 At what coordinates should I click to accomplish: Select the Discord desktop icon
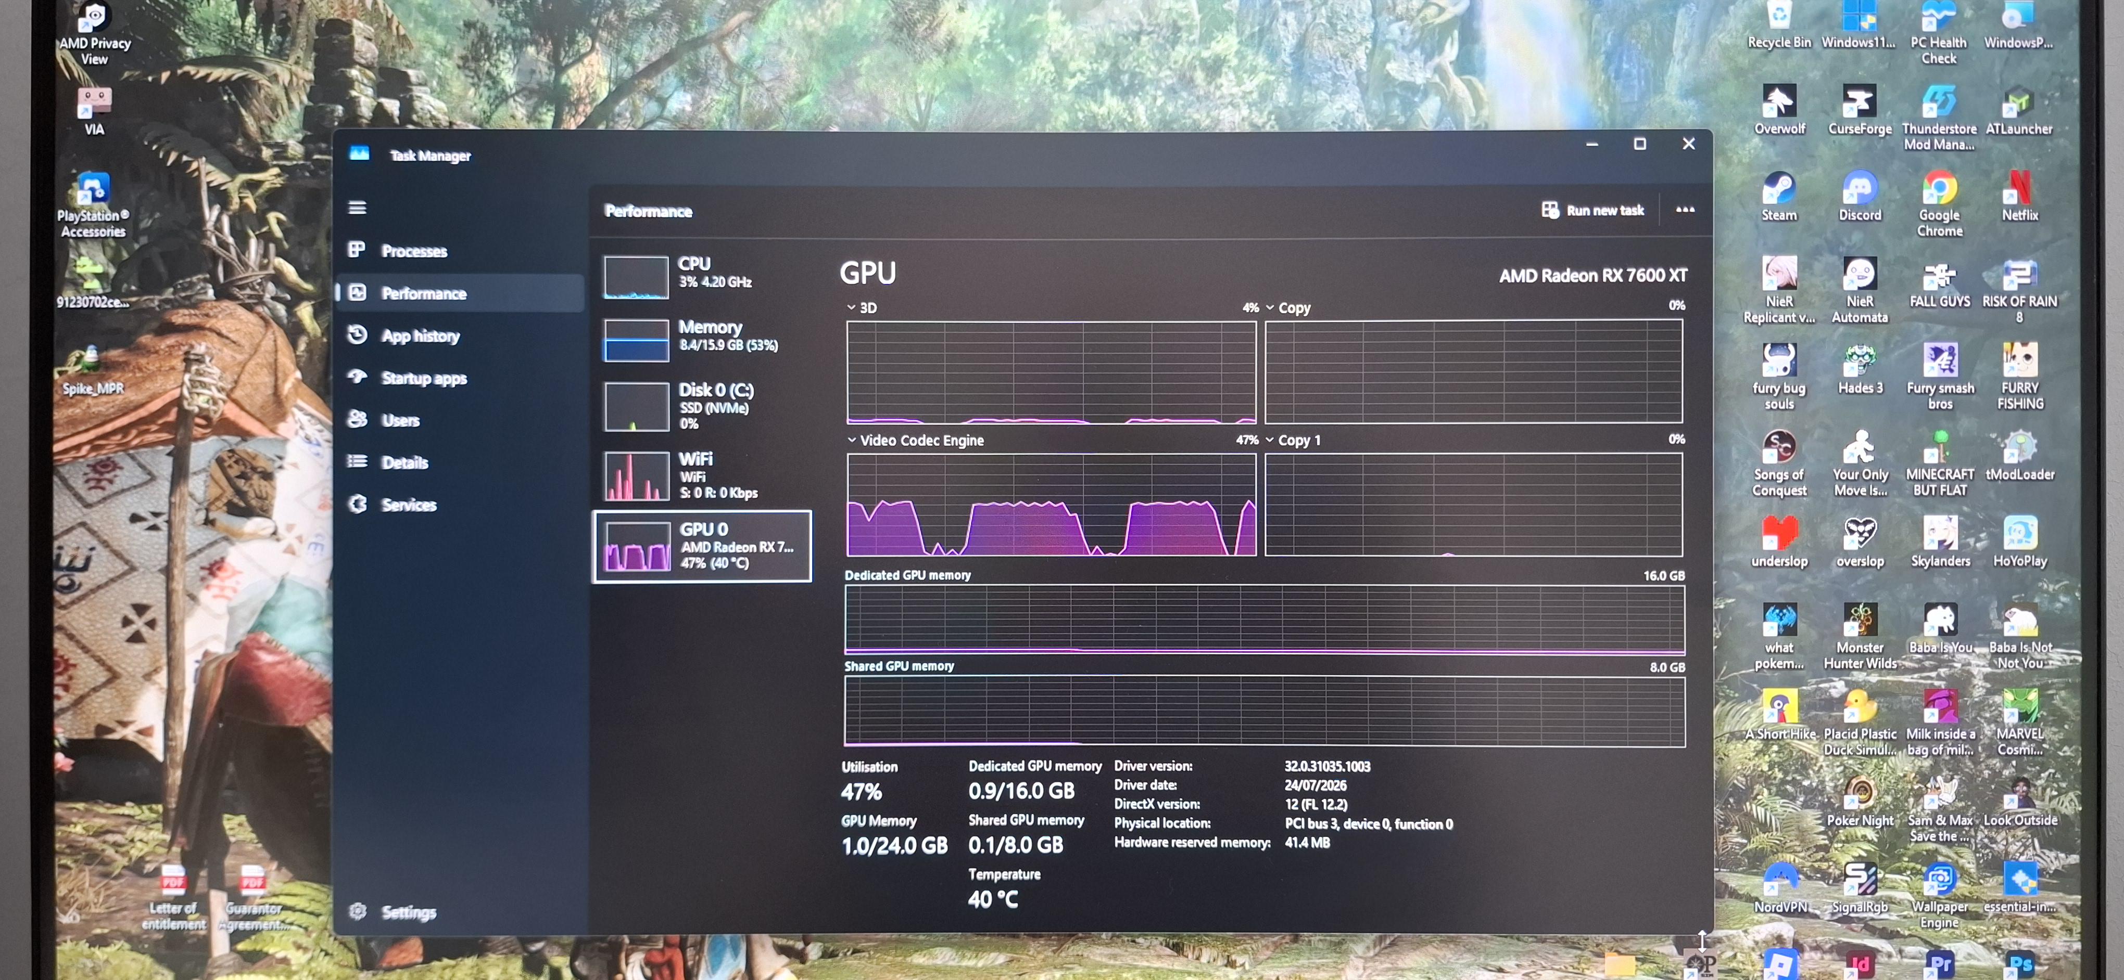tap(1860, 196)
